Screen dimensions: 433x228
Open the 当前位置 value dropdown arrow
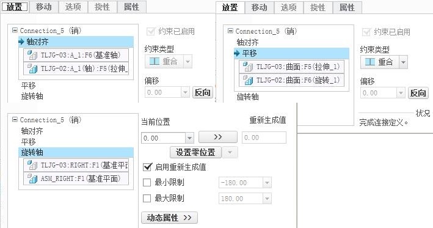[x=189, y=138]
